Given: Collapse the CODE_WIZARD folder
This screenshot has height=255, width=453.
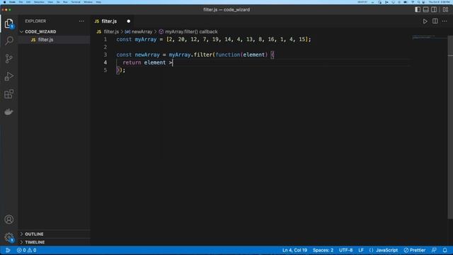Looking at the screenshot, I should point(40,31).
